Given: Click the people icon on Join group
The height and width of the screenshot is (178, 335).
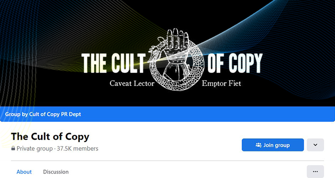Looking at the screenshot, I should click(x=259, y=145).
